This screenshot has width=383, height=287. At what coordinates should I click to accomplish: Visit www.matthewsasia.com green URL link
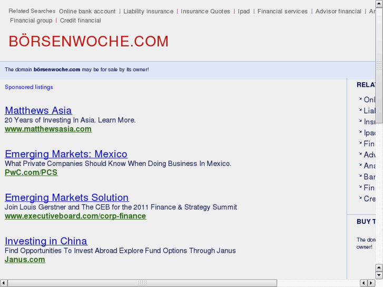[x=48, y=129]
